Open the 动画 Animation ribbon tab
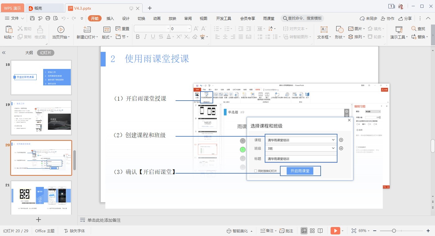Screen dimensions: 435x236 click(x=157, y=18)
